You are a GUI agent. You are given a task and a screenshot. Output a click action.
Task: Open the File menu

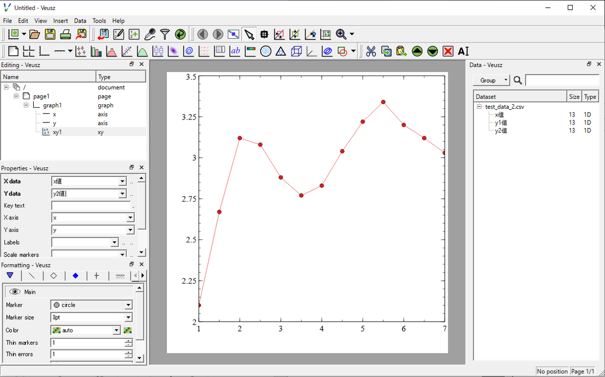(8, 21)
